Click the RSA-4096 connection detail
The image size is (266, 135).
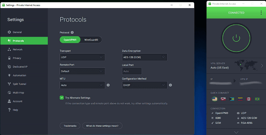247,123
